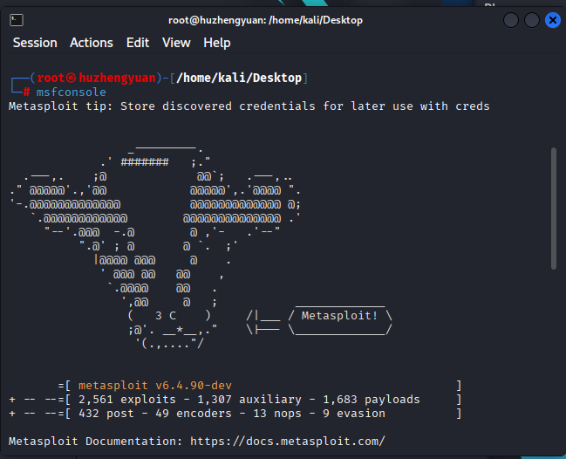Click the Metasploit! speech bubble text
566x459 pixels.
[339, 316]
